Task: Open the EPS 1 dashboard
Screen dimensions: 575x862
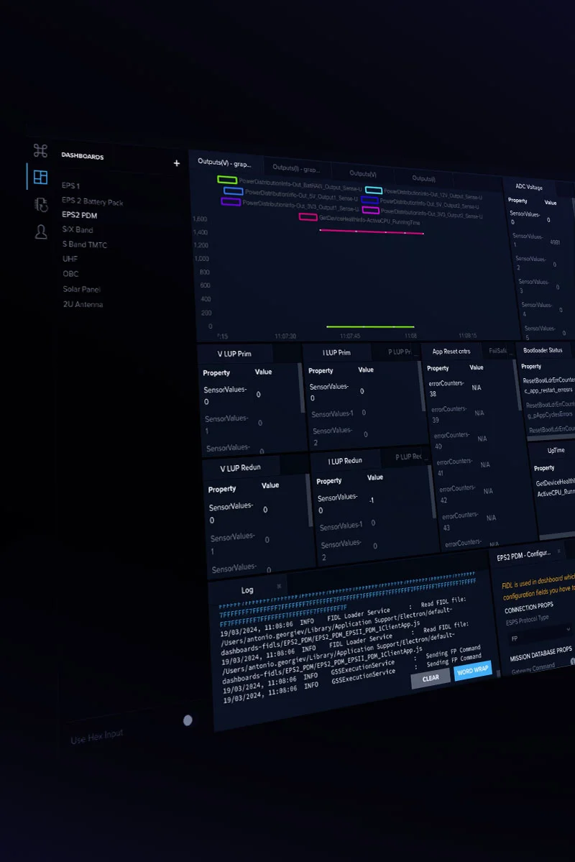Action: click(71, 185)
